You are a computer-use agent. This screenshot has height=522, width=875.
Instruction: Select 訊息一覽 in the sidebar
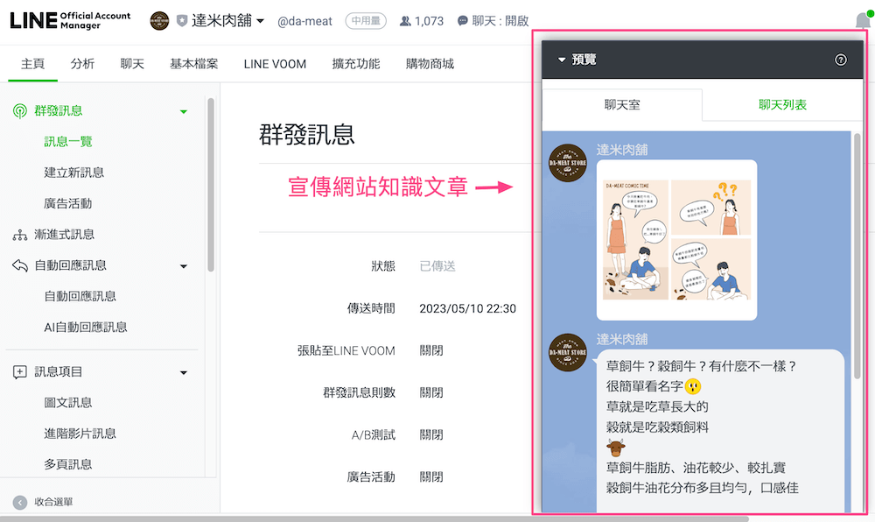(x=68, y=142)
